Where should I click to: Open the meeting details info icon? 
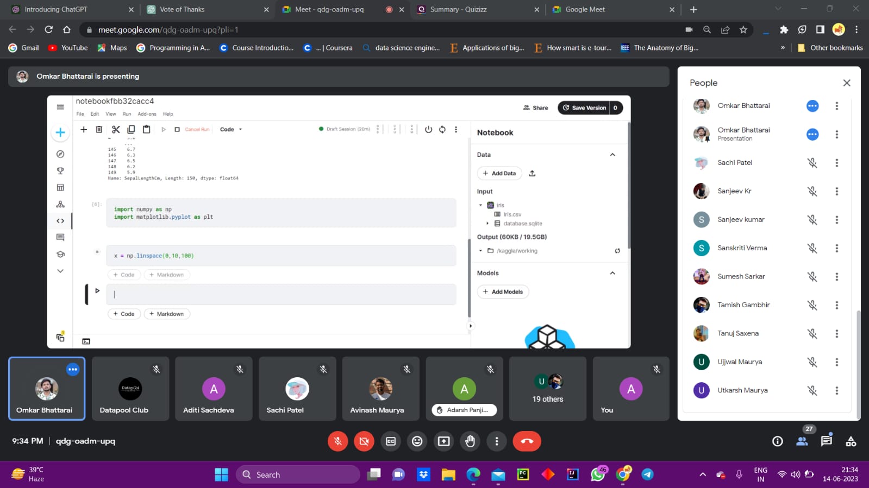778,441
